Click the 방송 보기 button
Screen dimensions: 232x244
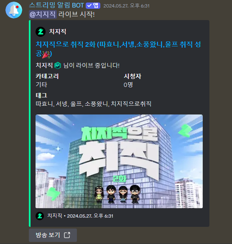click(x=53, y=235)
